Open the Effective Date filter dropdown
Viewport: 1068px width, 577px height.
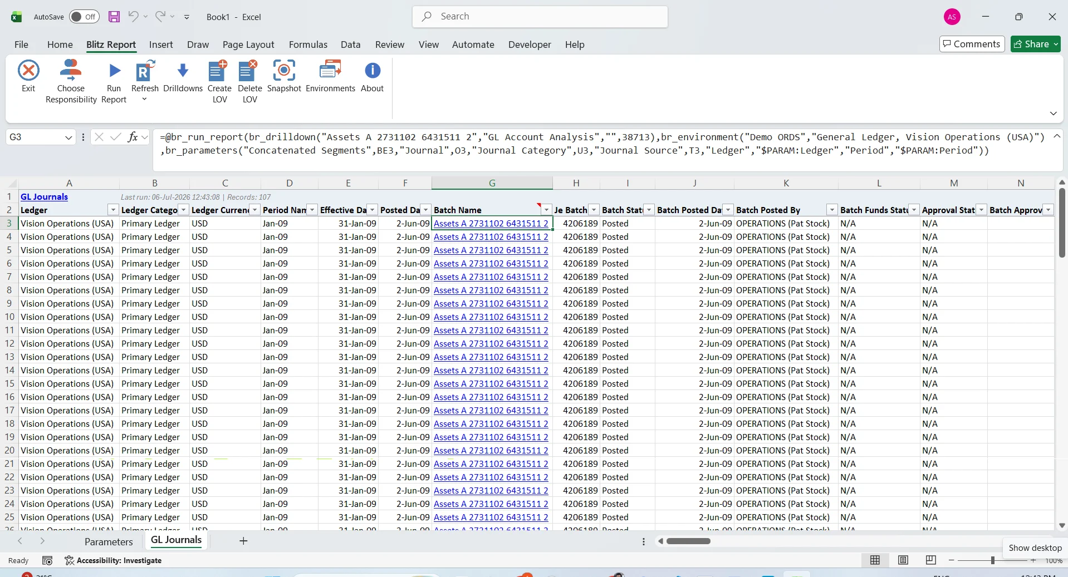tap(372, 210)
